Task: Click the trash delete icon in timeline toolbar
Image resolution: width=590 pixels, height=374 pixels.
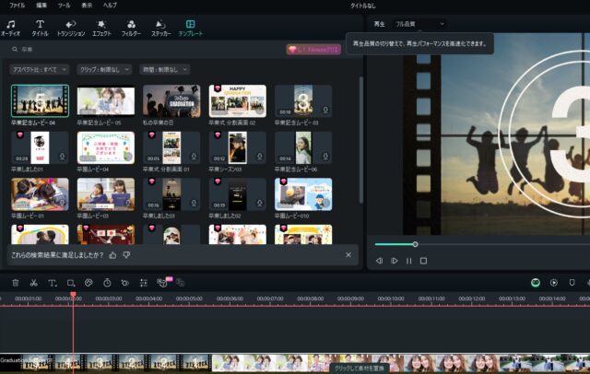Action: point(15,283)
